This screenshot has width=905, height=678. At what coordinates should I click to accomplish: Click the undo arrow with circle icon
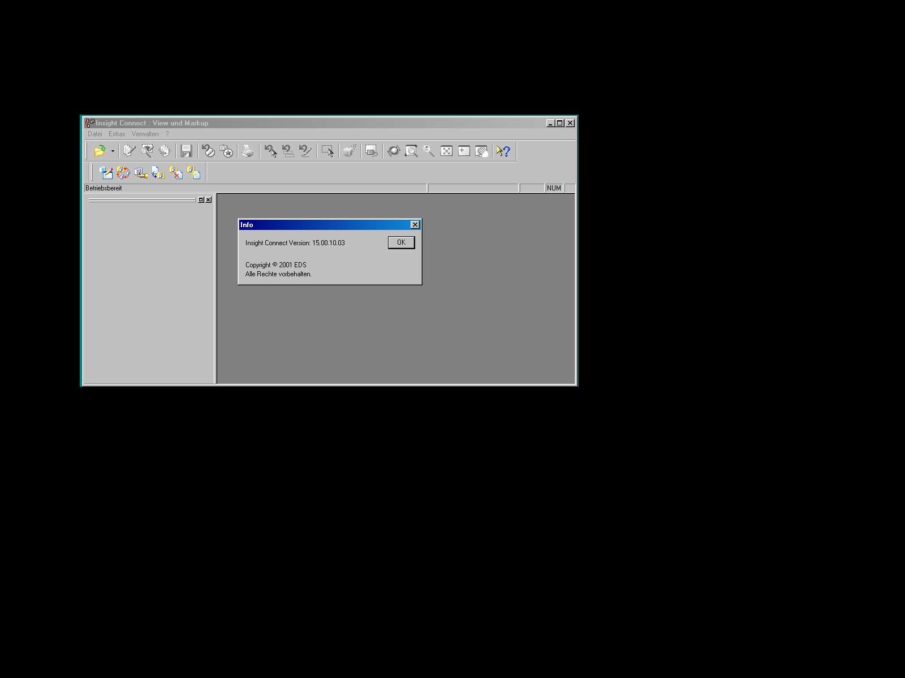tap(208, 151)
